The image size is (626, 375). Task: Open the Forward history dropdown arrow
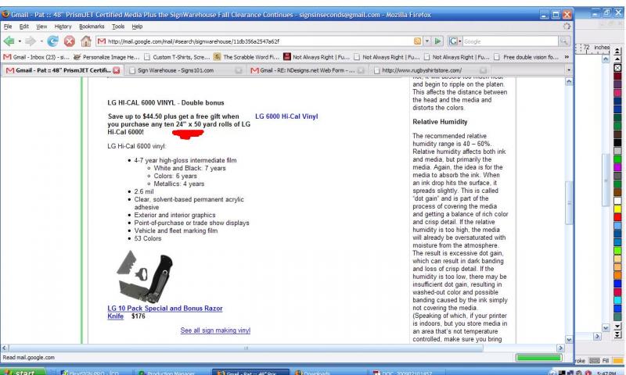click(41, 41)
